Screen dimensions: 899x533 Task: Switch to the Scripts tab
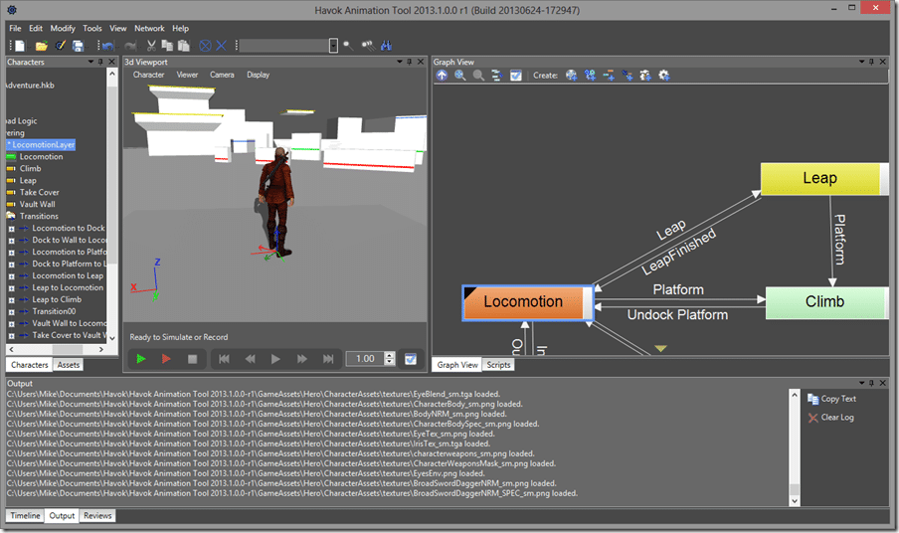point(498,365)
